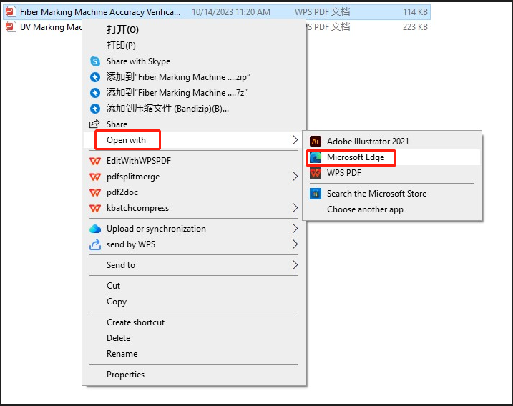Click the Microsoft Store icon
The width and height of the screenshot is (513, 406).
[316, 194]
